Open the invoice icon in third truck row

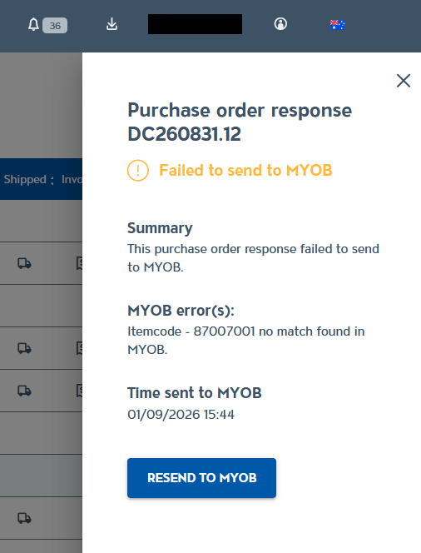[x=80, y=391]
